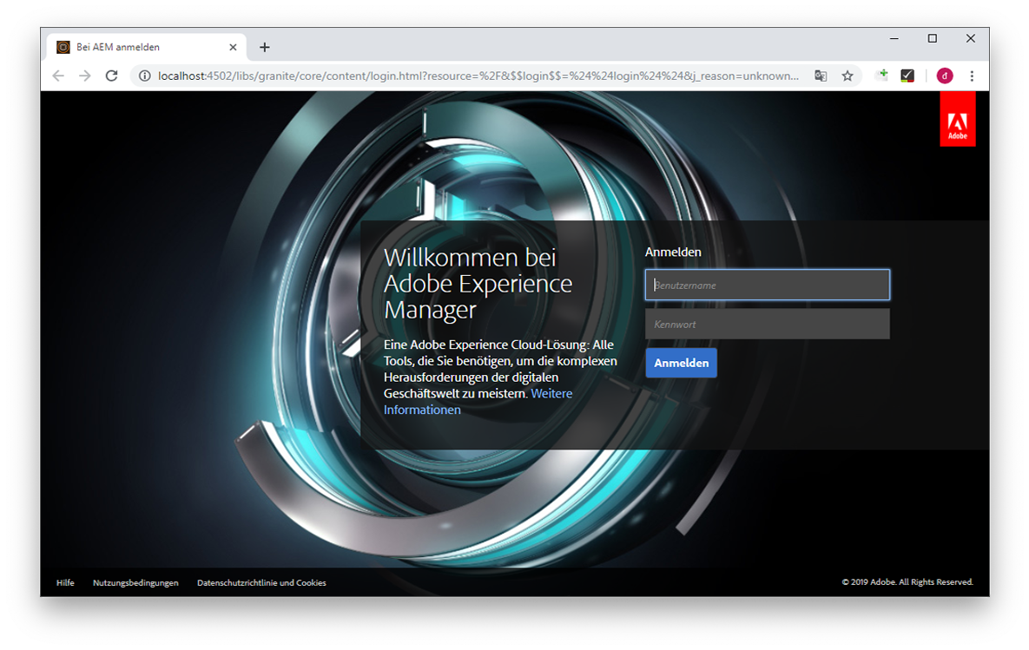Viewport: 1029px width, 650px height.
Task: Click the AEM favicon on the tab
Action: (x=63, y=47)
